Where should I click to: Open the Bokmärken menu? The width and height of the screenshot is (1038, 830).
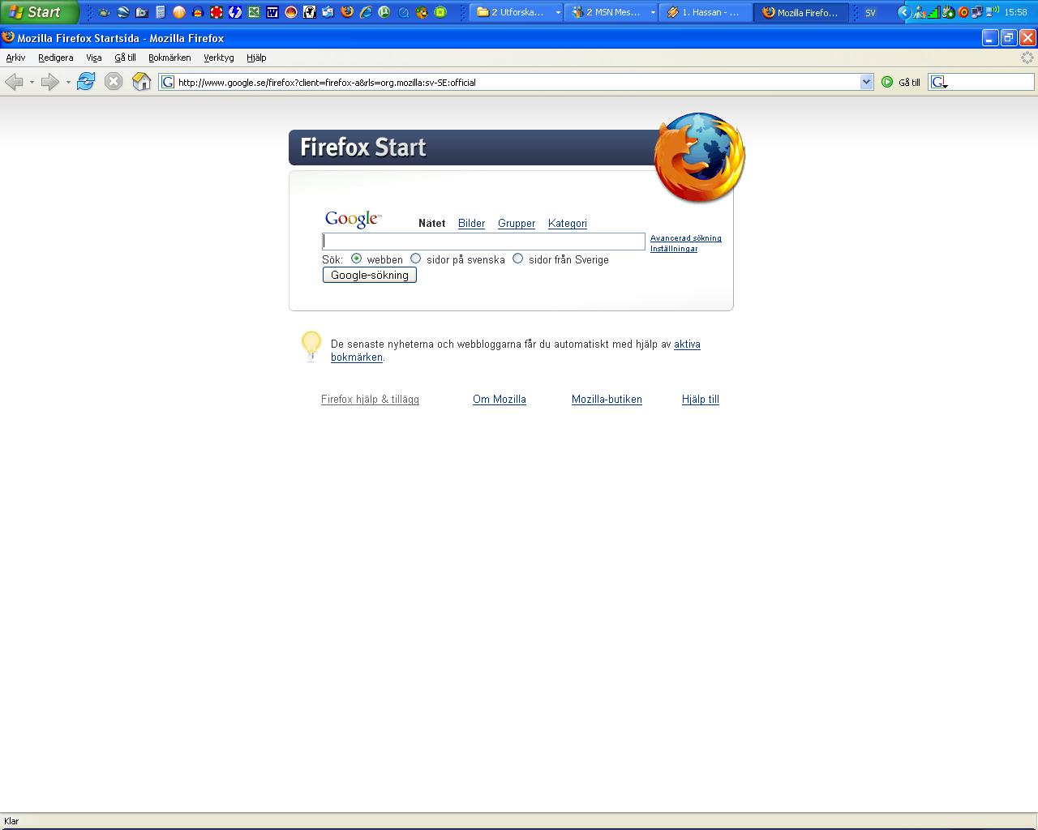click(169, 58)
